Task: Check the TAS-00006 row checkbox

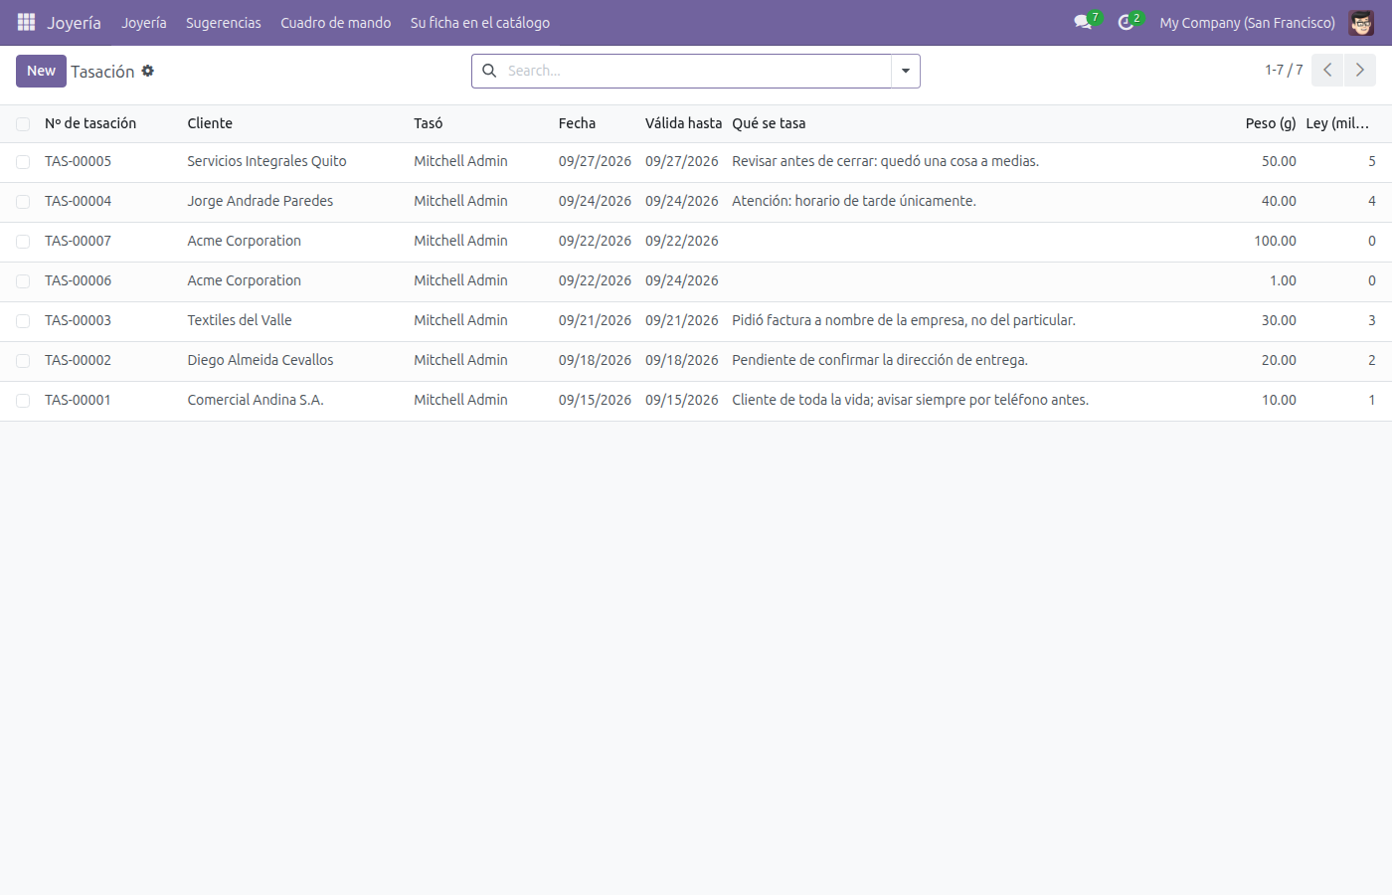Action: point(23,281)
